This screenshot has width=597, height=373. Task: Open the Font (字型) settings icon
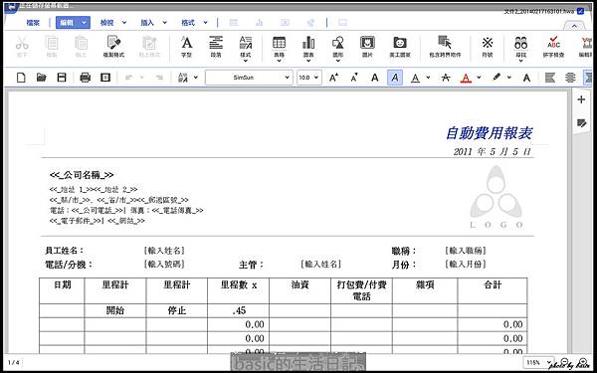186,43
